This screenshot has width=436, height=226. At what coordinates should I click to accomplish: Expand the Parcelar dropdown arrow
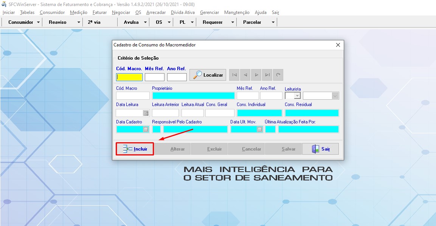pos(273,22)
